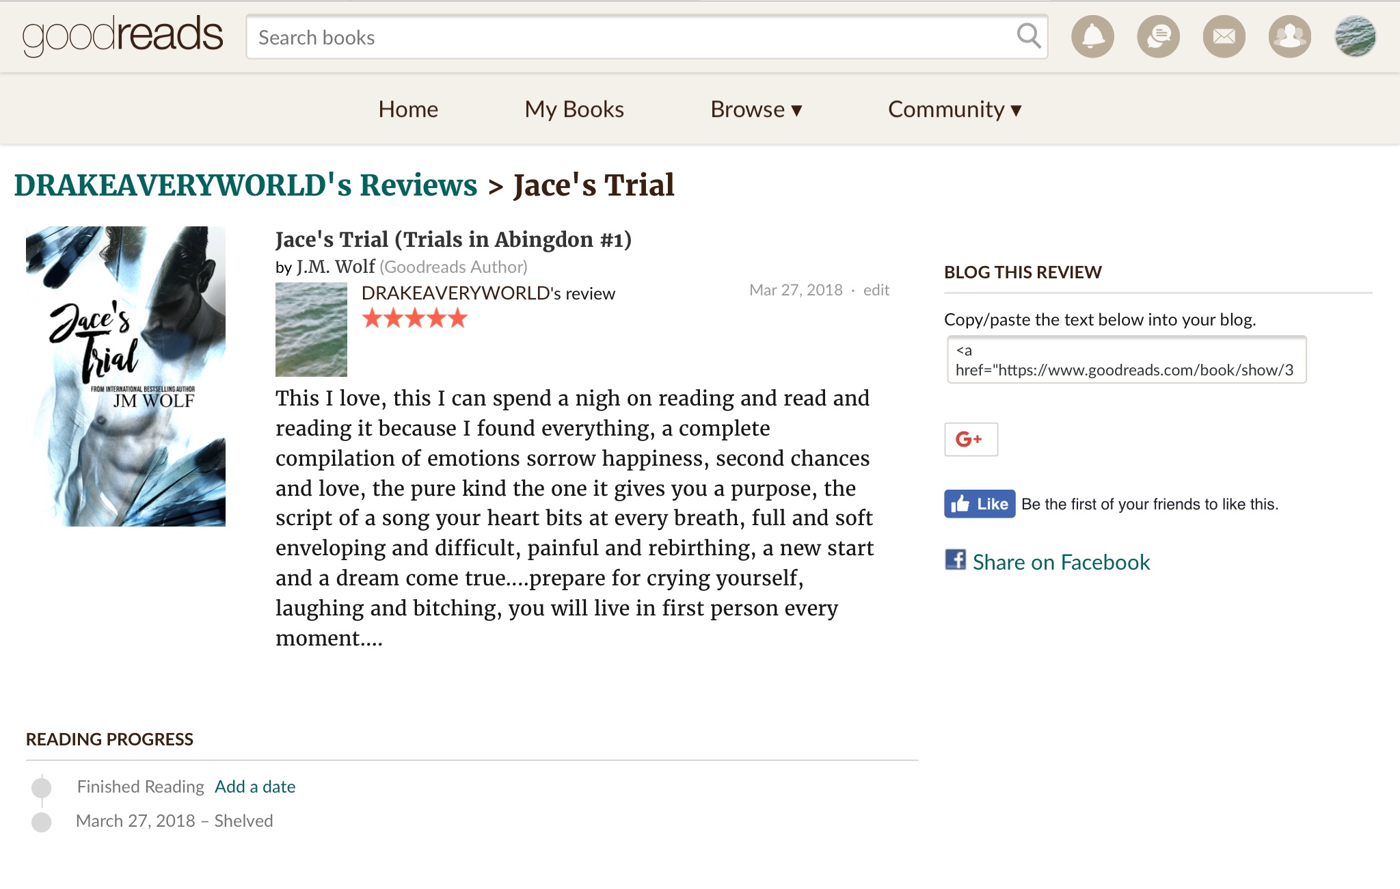The width and height of the screenshot is (1400, 889).
Task: Expand the Community dropdown menu
Action: pos(954,109)
